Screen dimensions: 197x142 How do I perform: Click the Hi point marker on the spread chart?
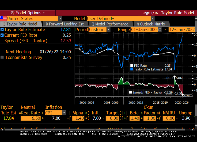pos(175,77)
